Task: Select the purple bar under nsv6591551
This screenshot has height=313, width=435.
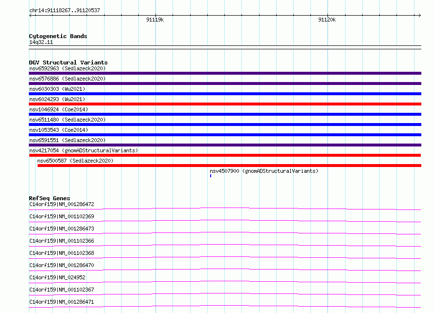Action: pos(225,145)
